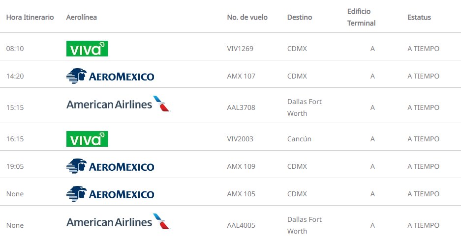The width and height of the screenshot is (461, 239).
Task: Click the 08:10 departure time
Action: coord(15,49)
